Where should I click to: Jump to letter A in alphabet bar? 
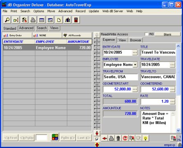point(97,40)
